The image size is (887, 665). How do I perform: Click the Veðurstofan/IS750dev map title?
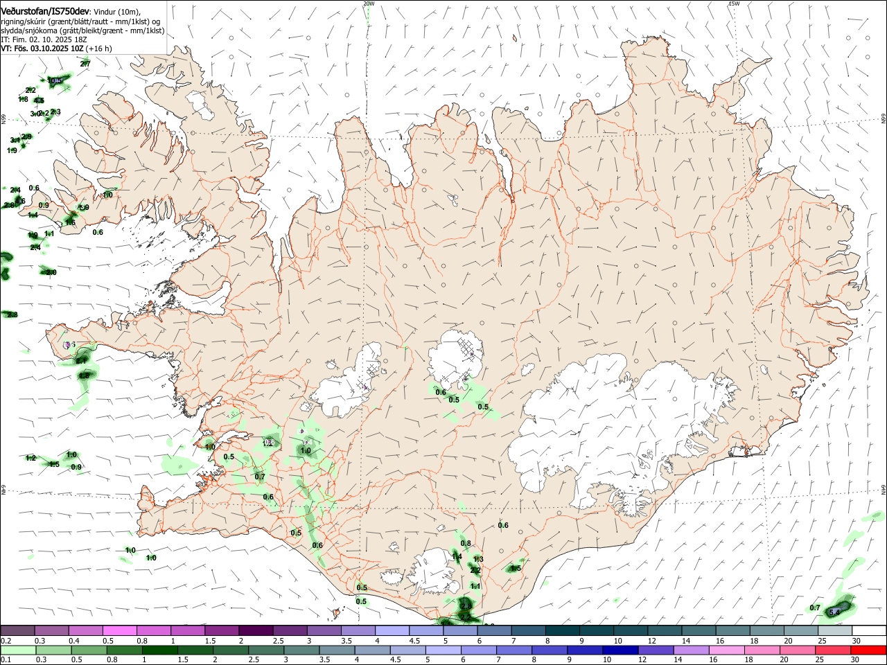click(44, 12)
